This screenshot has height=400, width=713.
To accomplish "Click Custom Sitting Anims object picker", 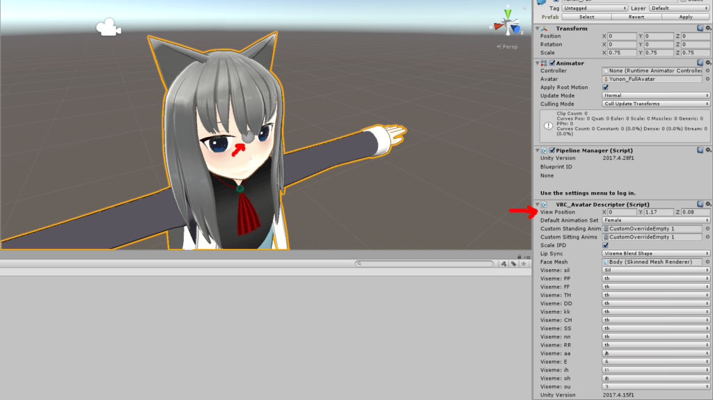I will click(707, 237).
